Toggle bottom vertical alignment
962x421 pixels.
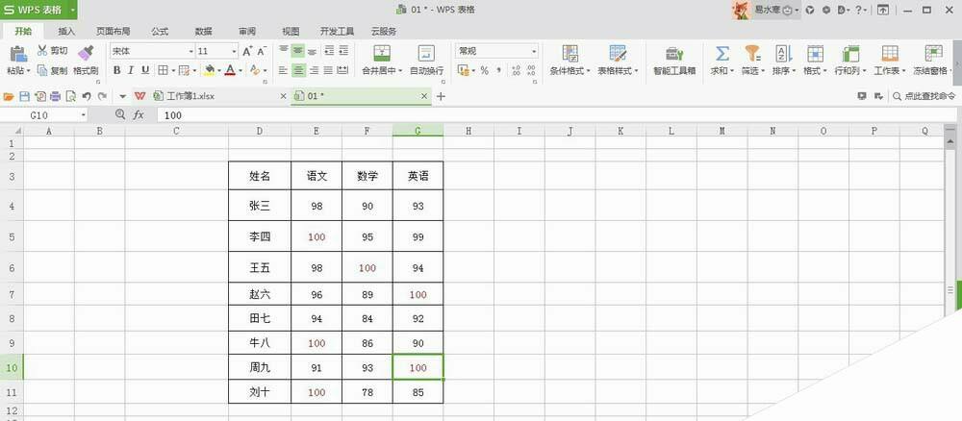click(313, 51)
